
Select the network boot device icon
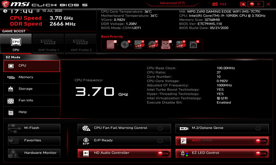point(194,44)
